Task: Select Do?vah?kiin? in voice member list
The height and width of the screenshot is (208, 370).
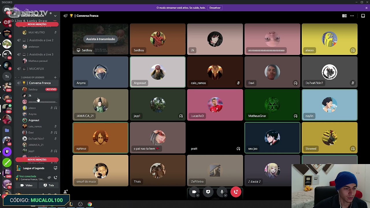Action: click(40, 139)
